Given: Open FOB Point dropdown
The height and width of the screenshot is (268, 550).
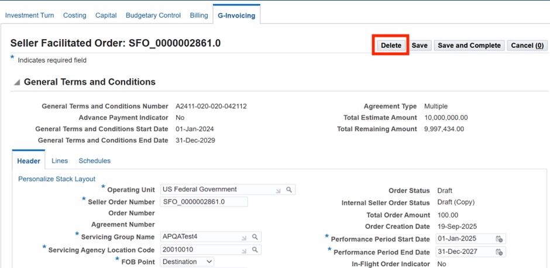Looking at the screenshot, I should (188, 262).
